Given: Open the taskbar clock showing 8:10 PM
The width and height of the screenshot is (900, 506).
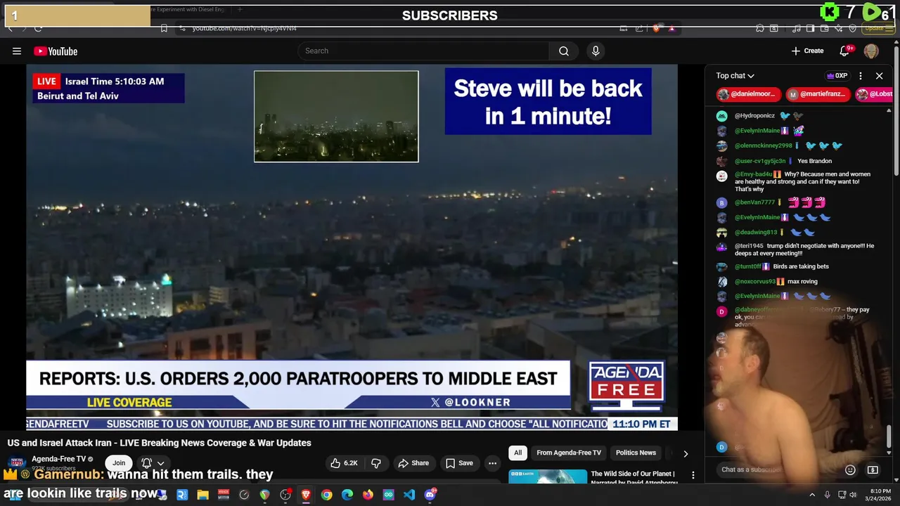Looking at the screenshot, I should click(880, 495).
